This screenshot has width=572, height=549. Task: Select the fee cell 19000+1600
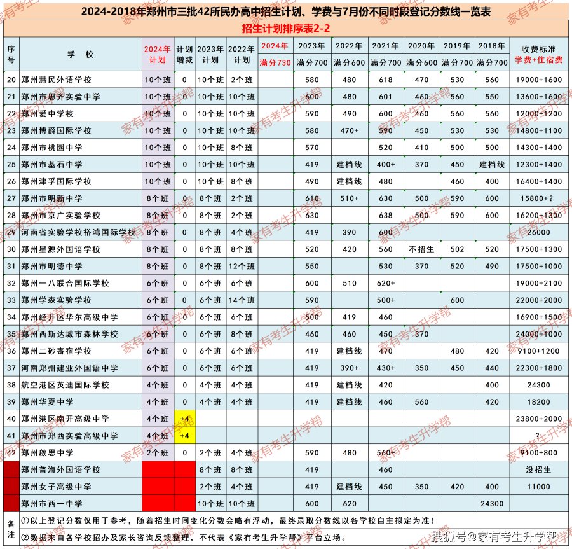(538, 80)
